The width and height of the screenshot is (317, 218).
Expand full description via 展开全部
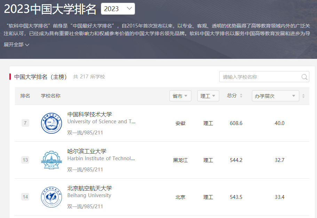click(x=16, y=45)
